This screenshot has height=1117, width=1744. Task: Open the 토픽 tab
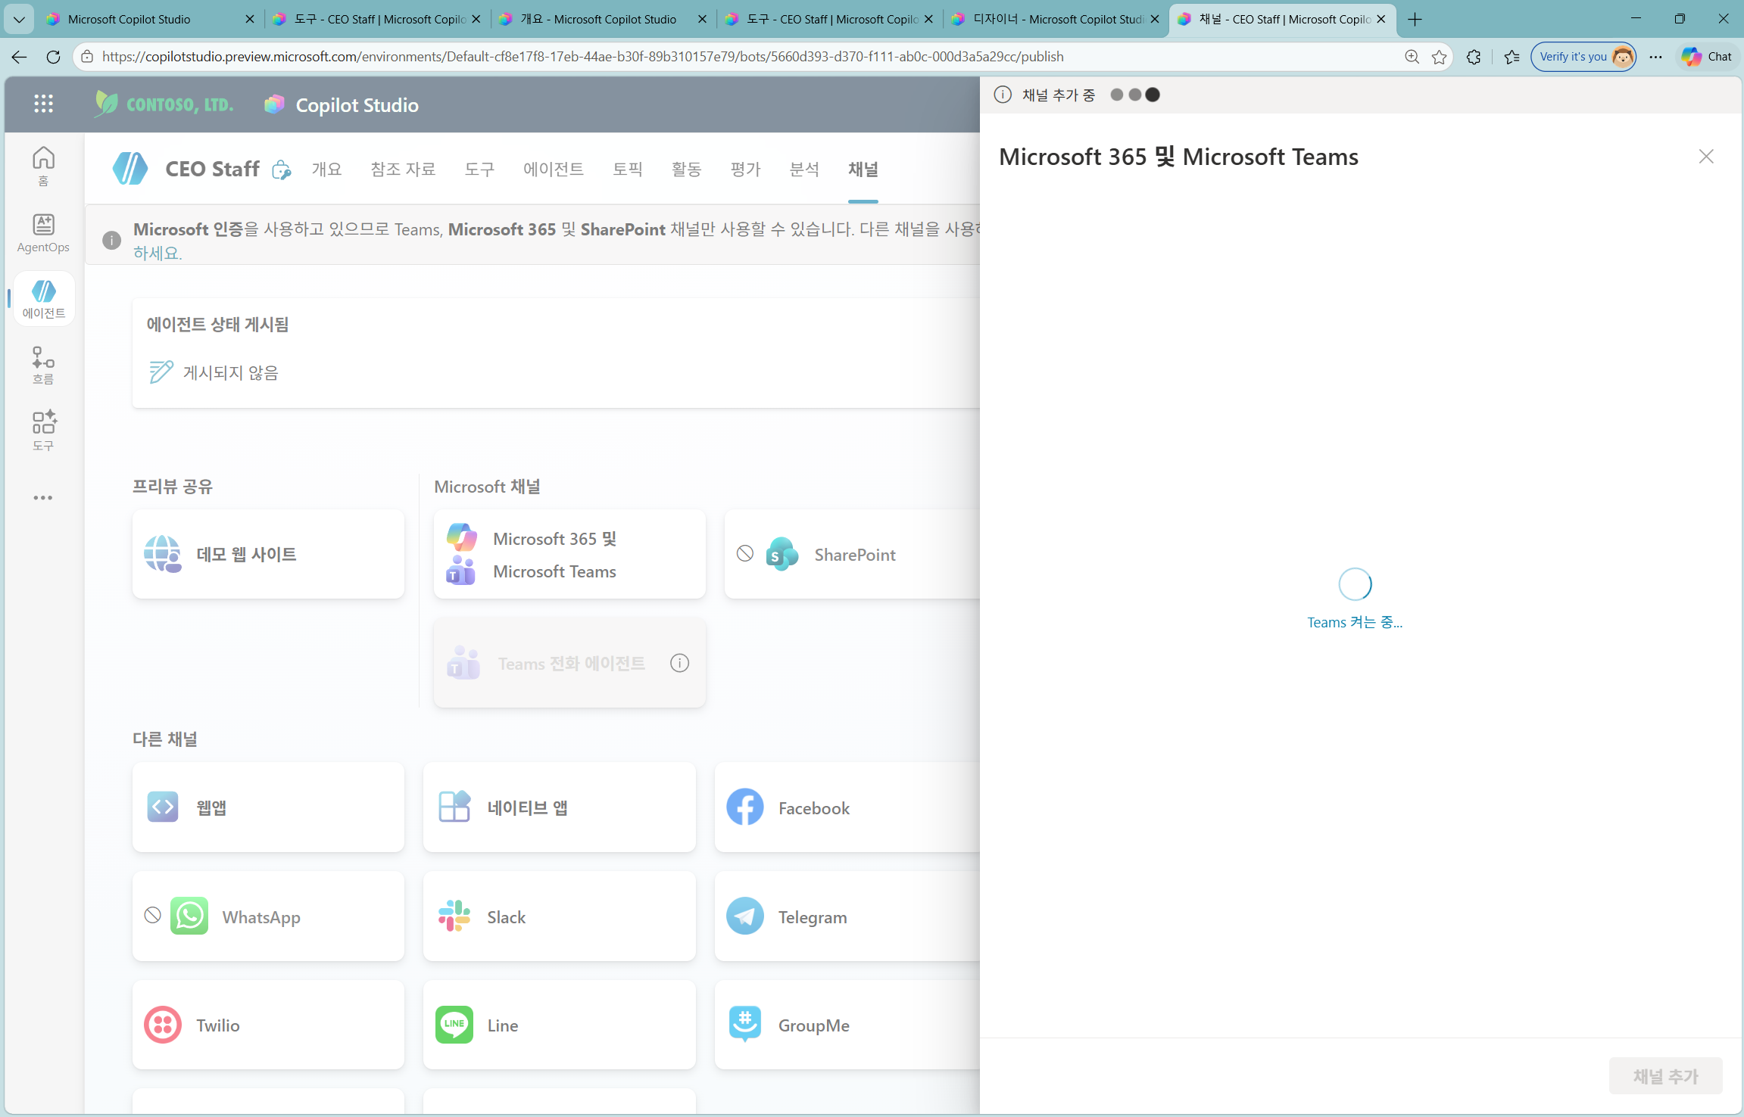(628, 169)
